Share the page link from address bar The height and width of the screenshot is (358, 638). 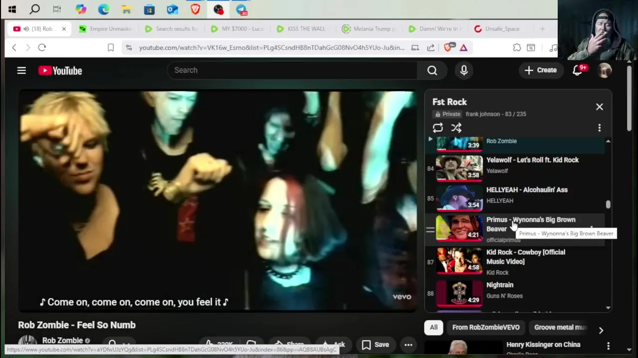(x=431, y=47)
